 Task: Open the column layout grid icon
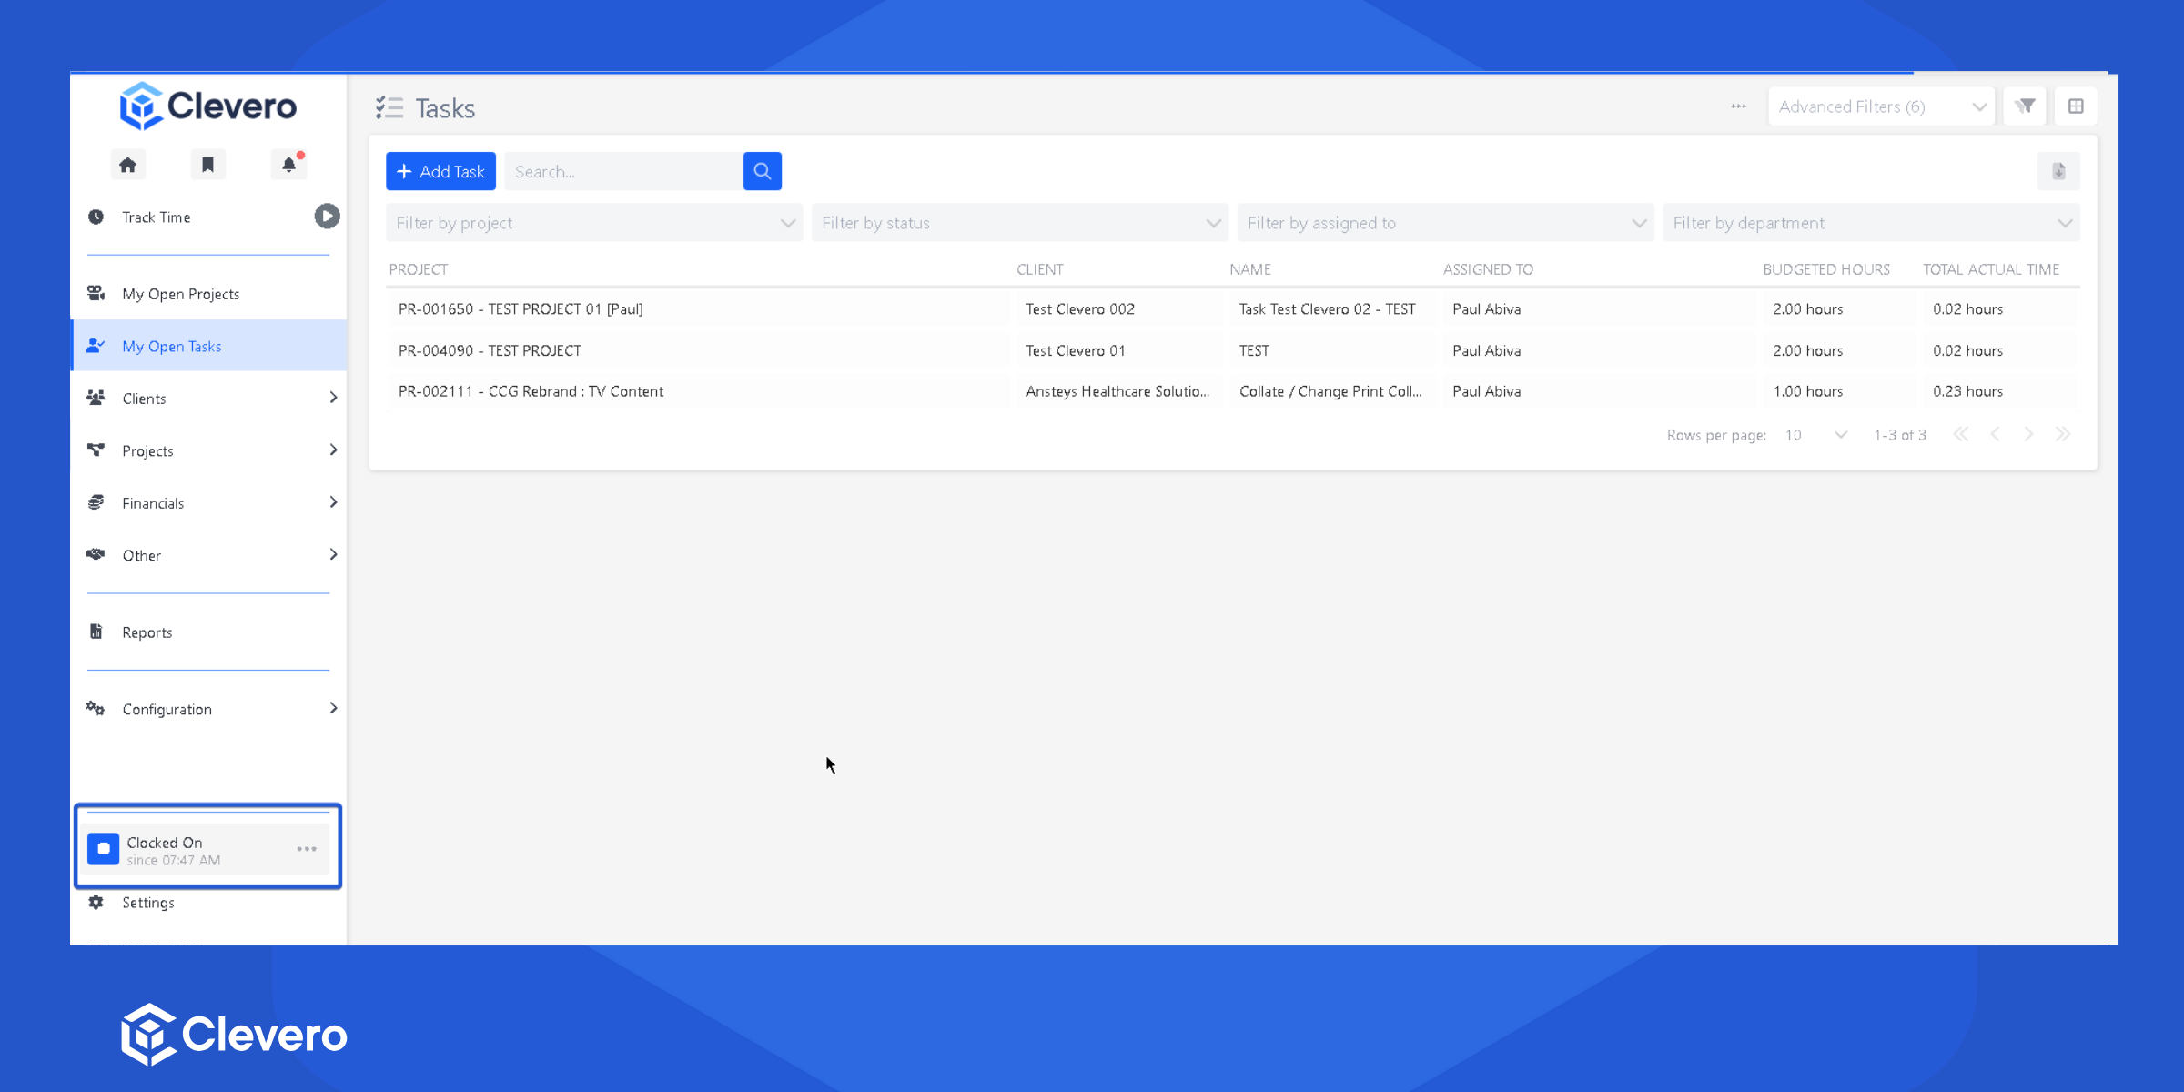(x=2076, y=106)
